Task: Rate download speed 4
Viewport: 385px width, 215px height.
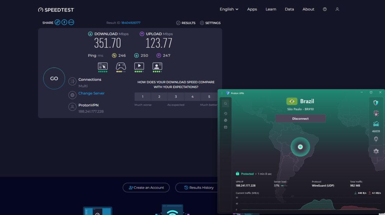Action: [192, 96]
